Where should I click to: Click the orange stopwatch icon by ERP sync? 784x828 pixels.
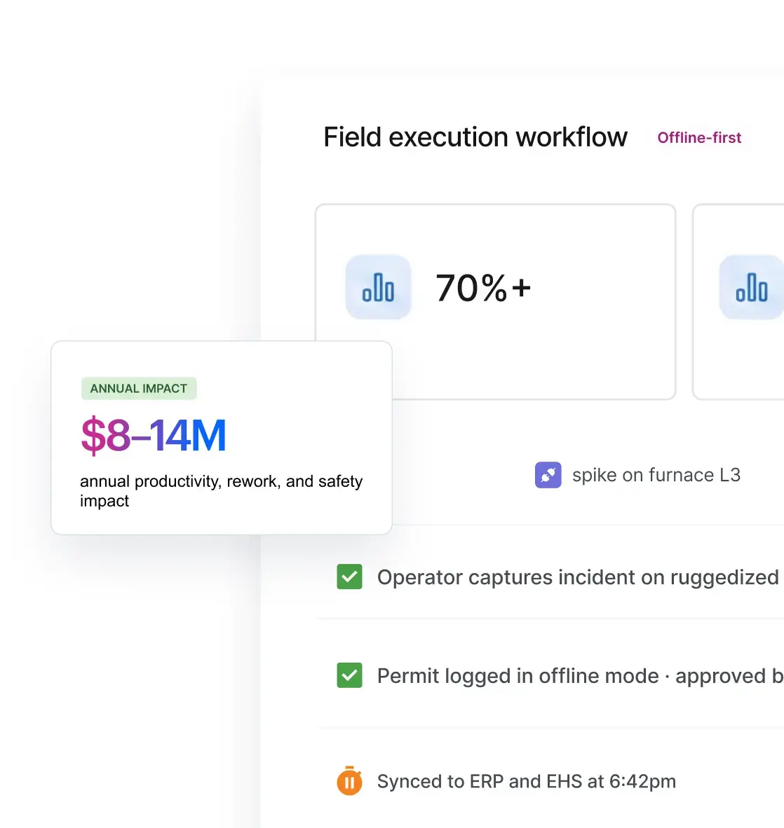click(x=349, y=780)
